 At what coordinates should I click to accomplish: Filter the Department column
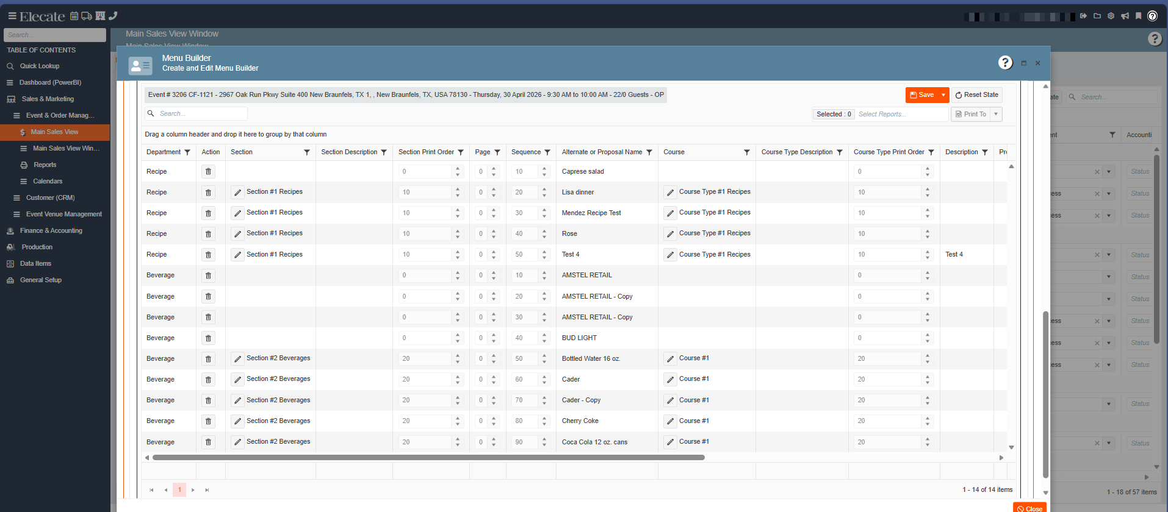187,152
